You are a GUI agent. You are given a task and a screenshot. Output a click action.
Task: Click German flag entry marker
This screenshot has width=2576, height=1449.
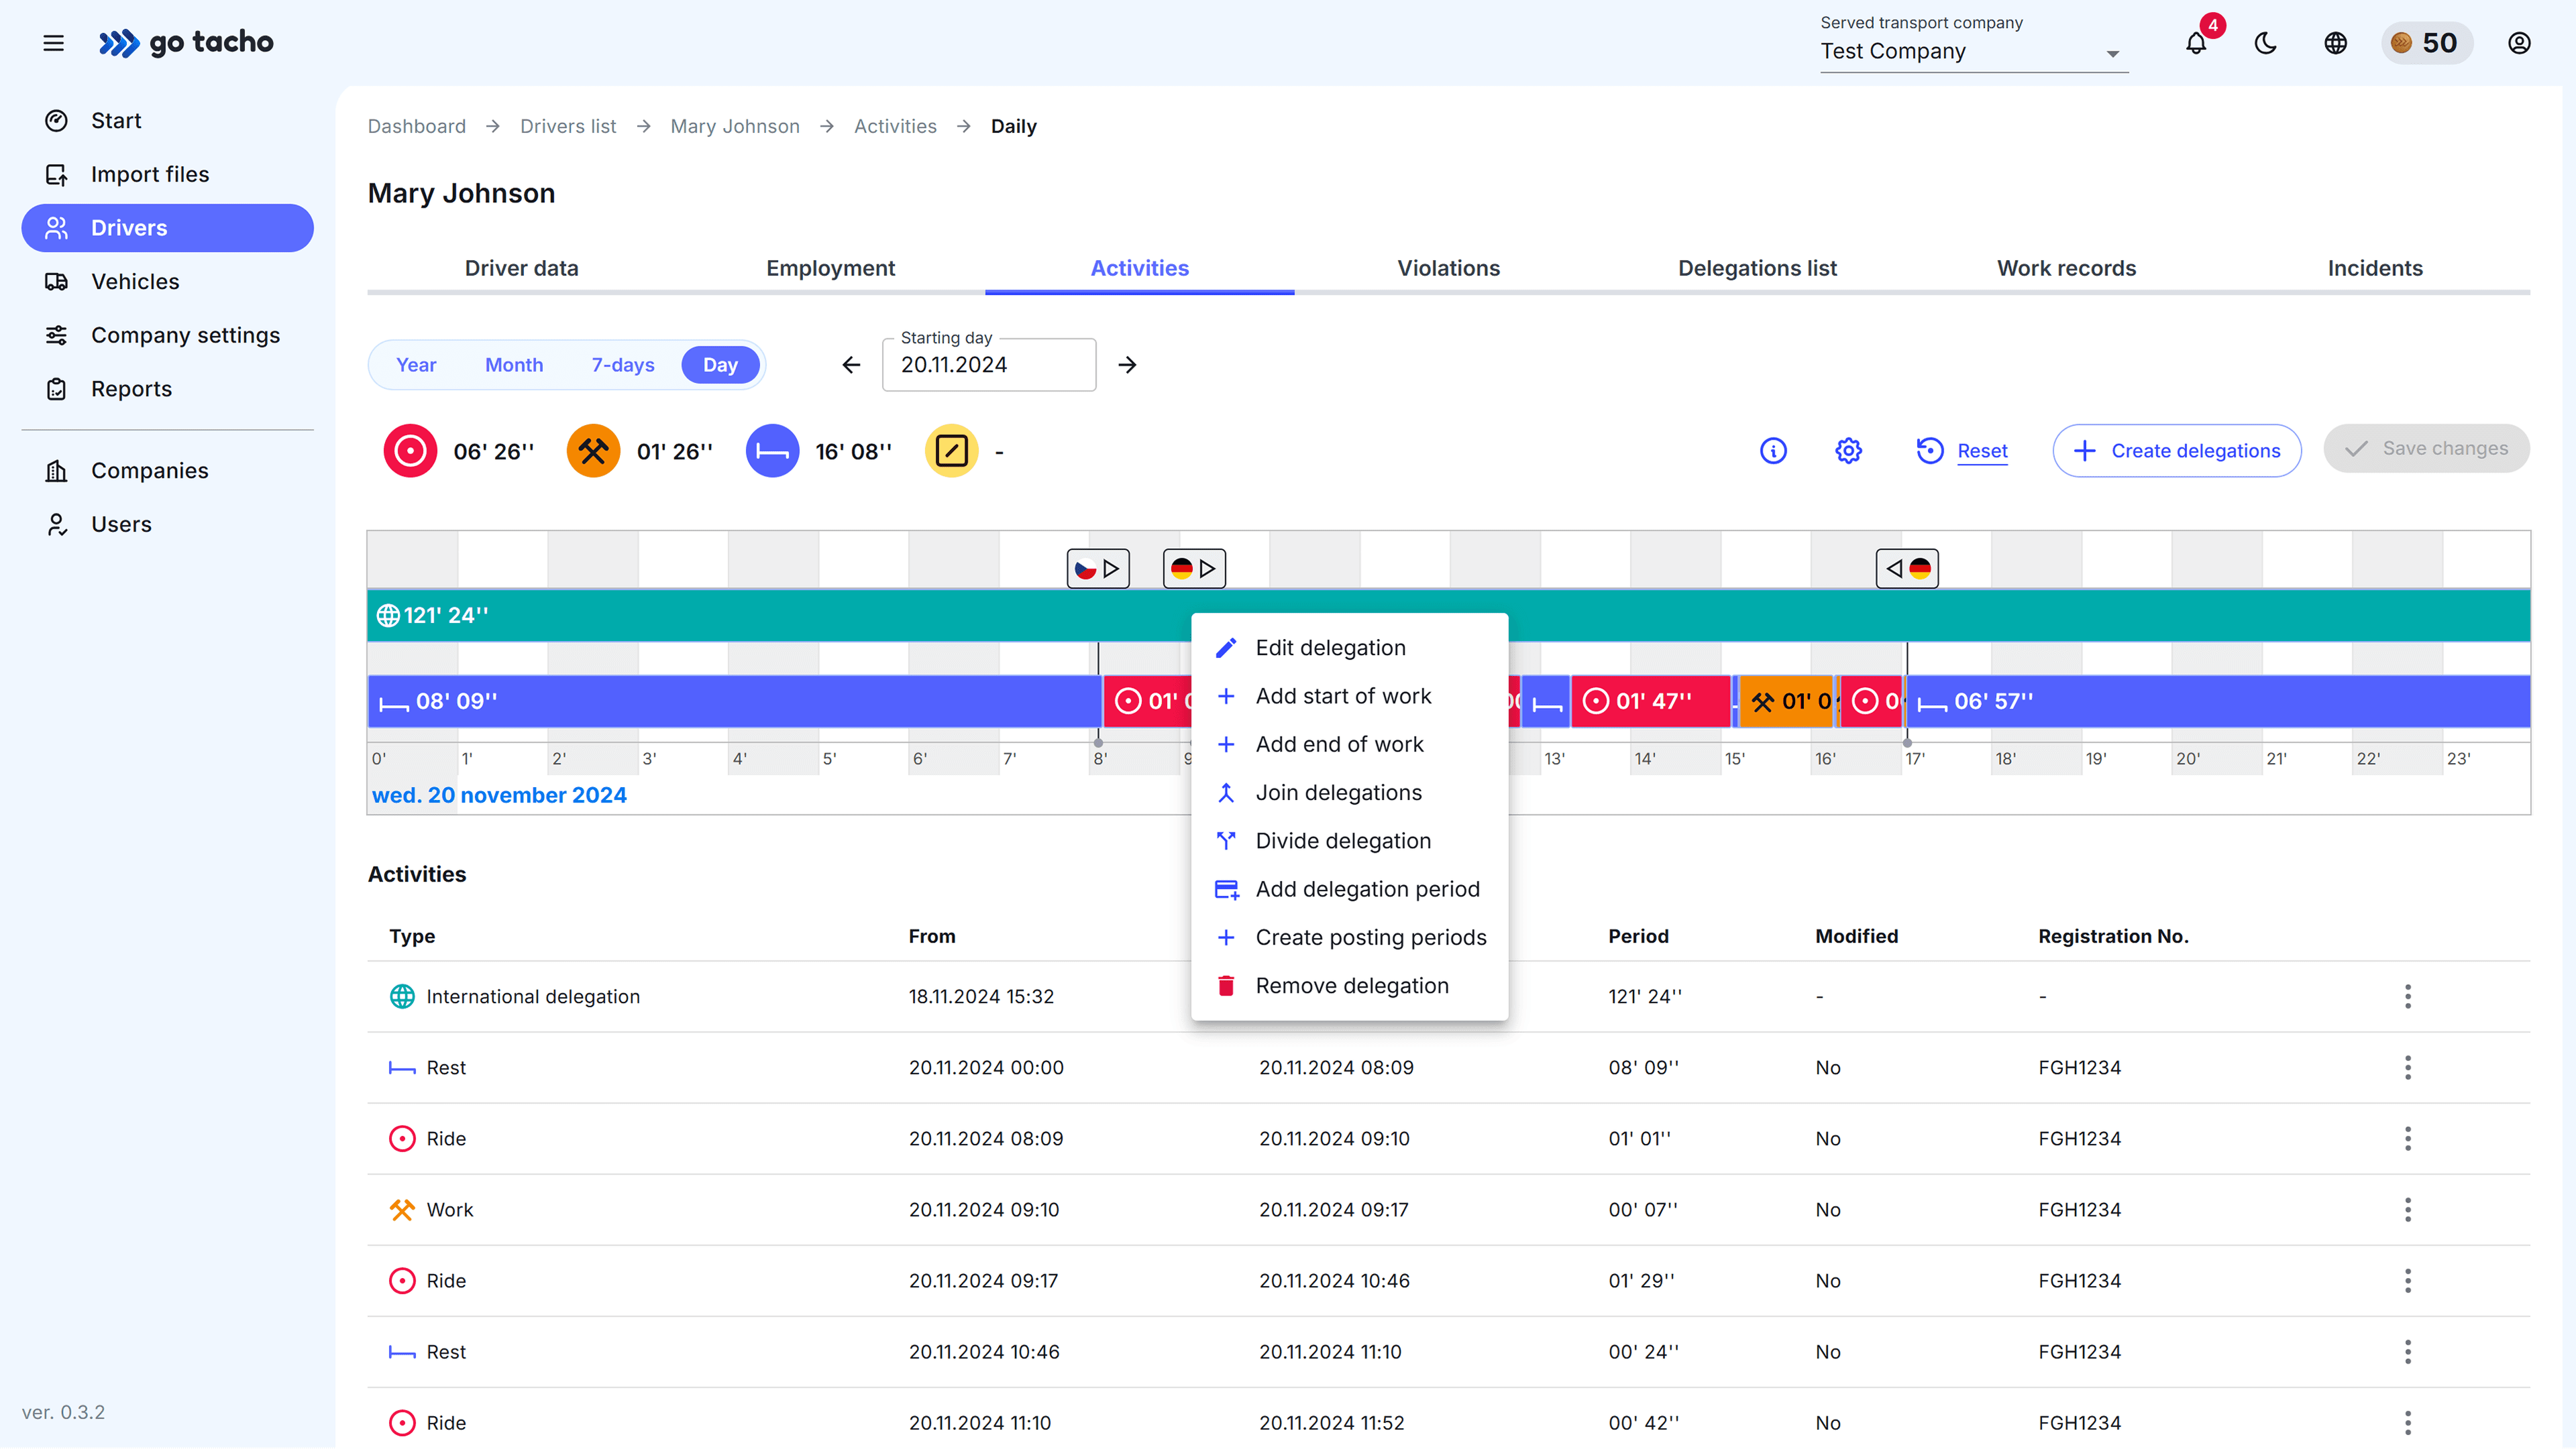(1194, 569)
